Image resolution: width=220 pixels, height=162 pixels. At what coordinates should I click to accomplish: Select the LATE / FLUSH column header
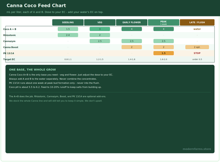[197, 22]
